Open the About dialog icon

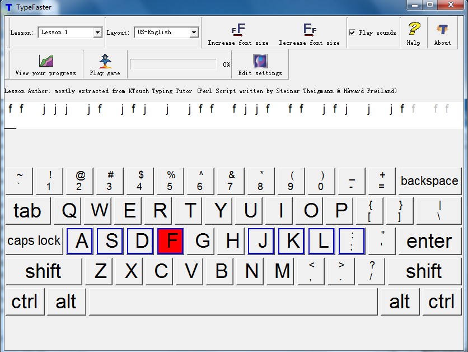442,30
